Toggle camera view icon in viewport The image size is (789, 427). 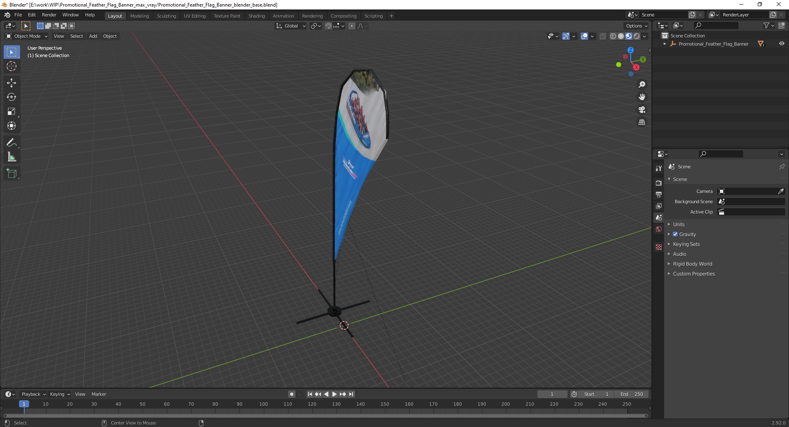point(642,110)
